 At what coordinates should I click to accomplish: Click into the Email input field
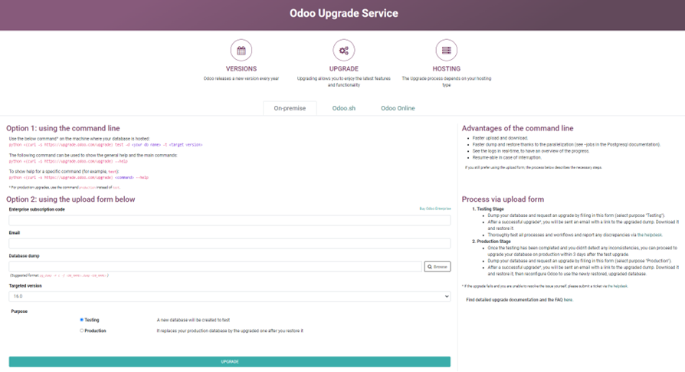pos(230,243)
